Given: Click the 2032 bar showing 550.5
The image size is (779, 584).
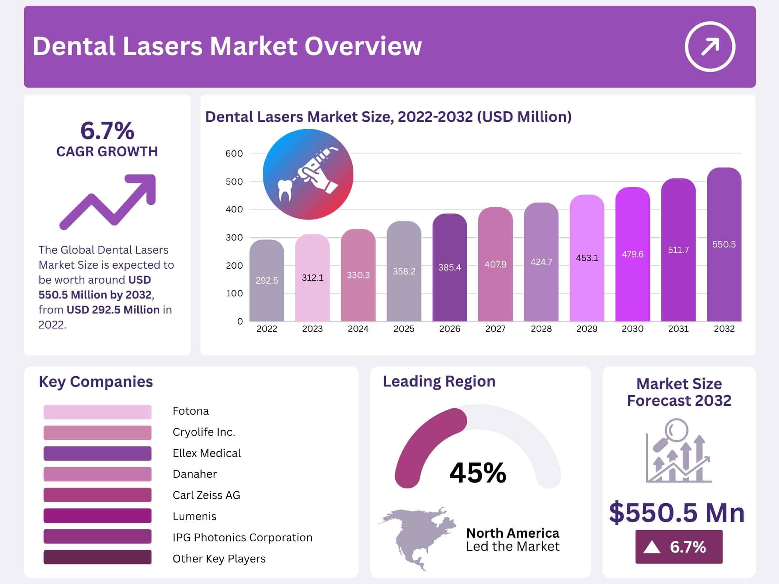Looking at the screenshot, I should tap(724, 245).
